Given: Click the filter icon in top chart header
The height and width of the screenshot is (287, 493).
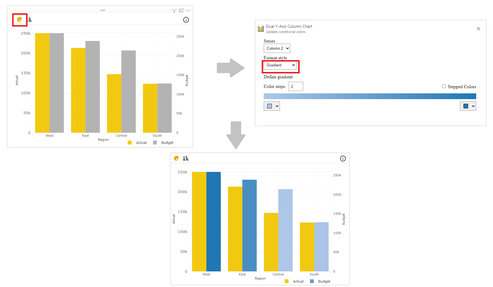Looking at the screenshot, I should click(x=174, y=10).
